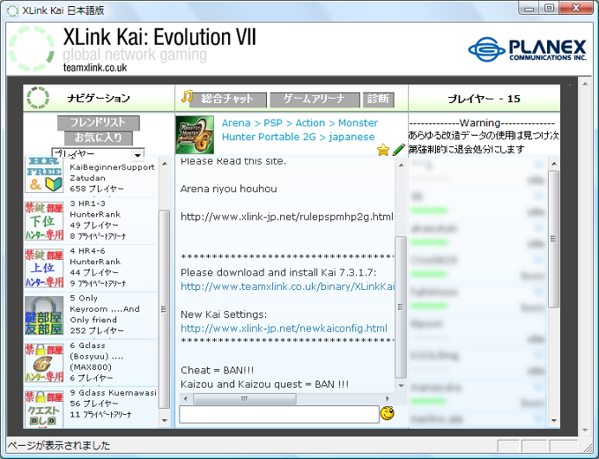
Task: Open the HR1-3 HunterRank room icon
Action: (43, 220)
